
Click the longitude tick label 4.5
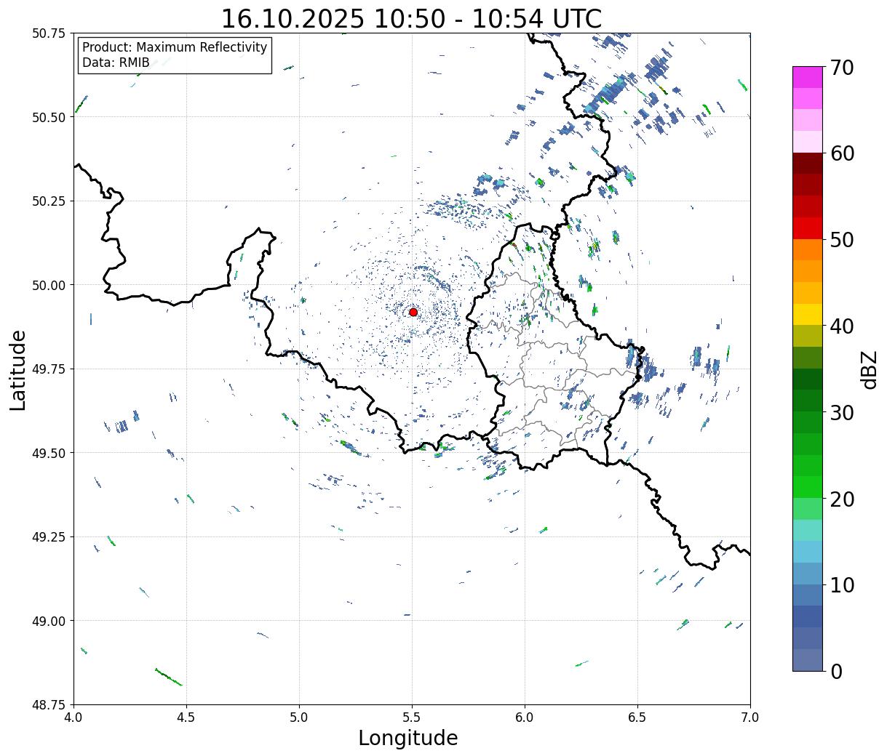(186, 717)
